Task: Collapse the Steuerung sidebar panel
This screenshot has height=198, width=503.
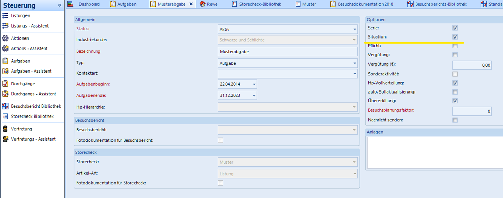Action: click(60, 5)
